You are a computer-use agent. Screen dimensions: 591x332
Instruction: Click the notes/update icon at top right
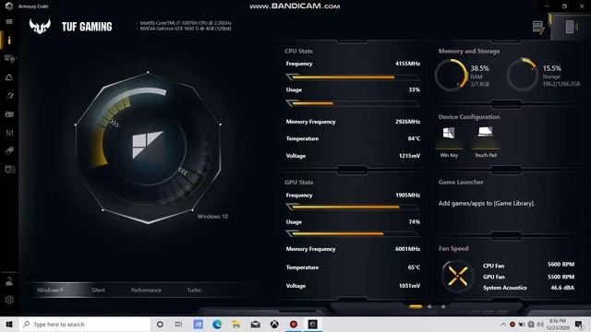pos(538,27)
